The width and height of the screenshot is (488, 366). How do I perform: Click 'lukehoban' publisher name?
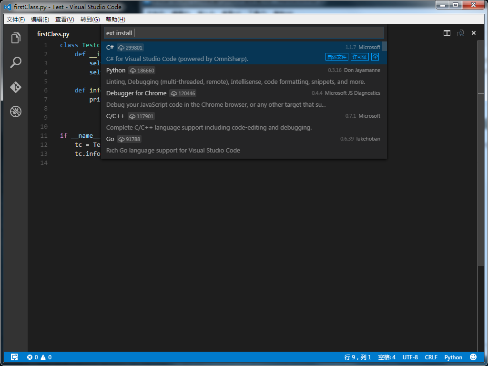pos(368,139)
